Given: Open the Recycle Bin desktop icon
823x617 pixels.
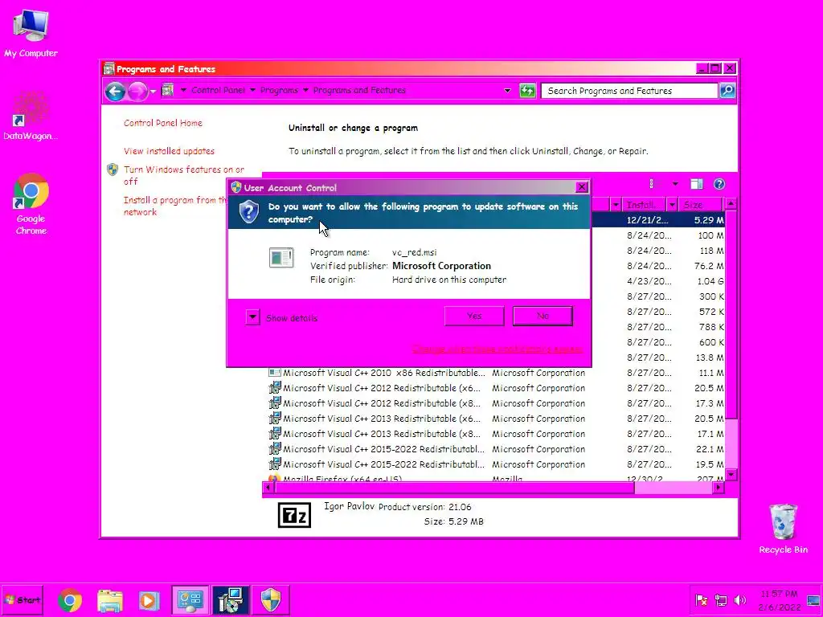Looking at the screenshot, I should pyautogui.click(x=783, y=529).
